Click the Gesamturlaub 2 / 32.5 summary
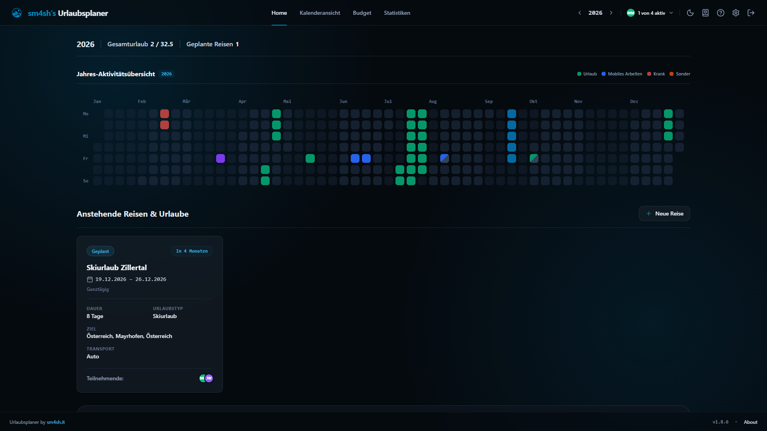This screenshot has width=767, height=431. click(x=140, y=44)
